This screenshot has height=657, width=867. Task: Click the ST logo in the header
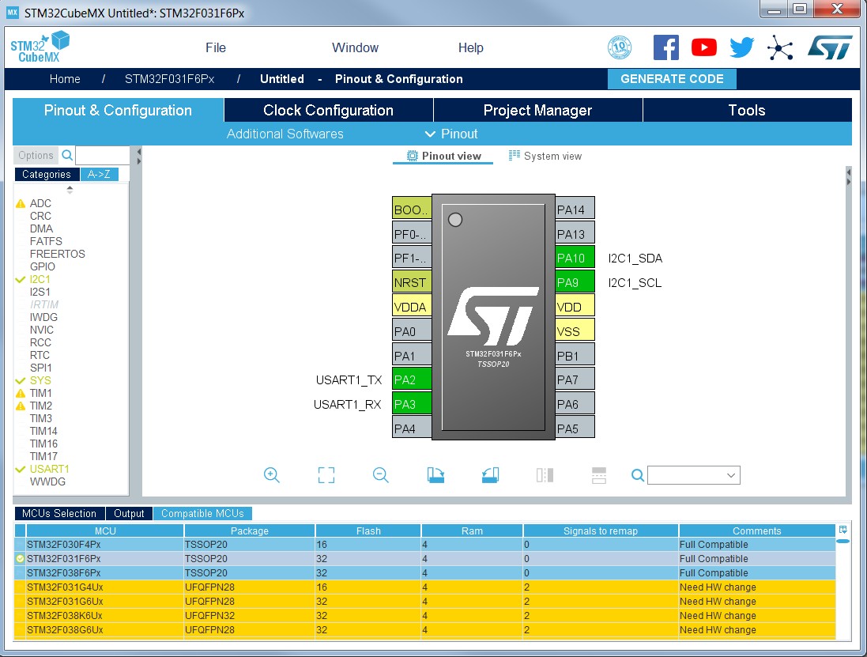point(829,47)
